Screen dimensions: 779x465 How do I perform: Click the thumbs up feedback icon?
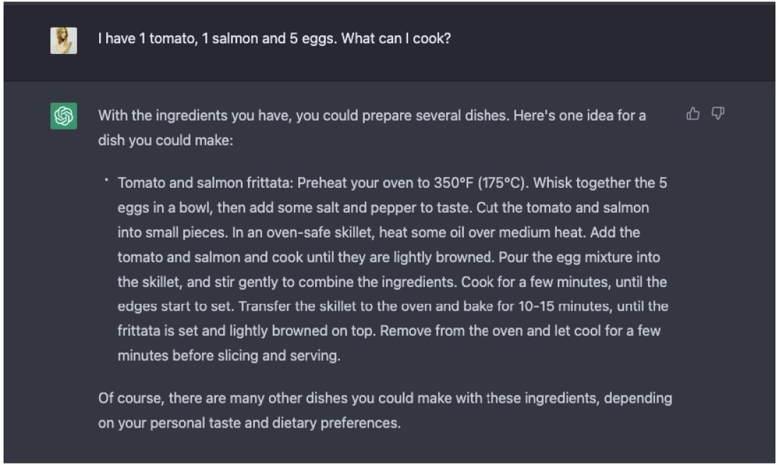(693, 114)
